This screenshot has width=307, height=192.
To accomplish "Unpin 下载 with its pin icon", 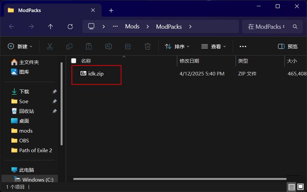I will 55,91.
